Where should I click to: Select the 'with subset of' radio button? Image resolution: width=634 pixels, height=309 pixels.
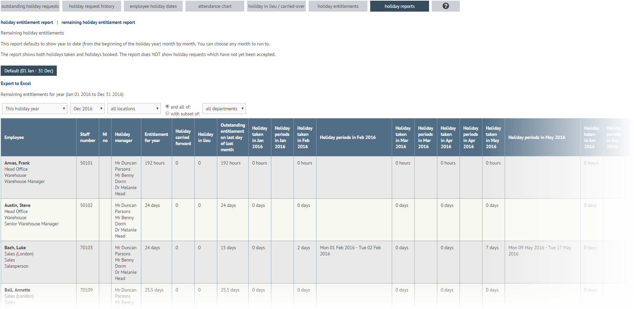point(167,113)
